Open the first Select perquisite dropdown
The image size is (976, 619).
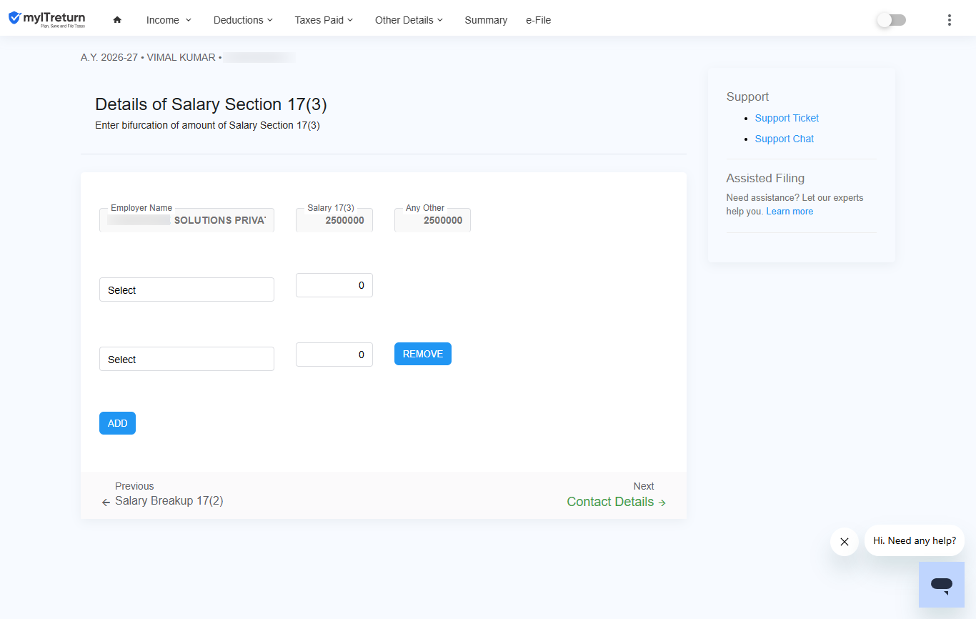point(186,289)
